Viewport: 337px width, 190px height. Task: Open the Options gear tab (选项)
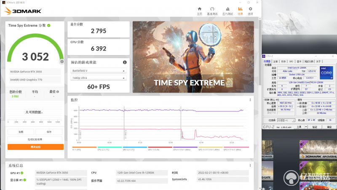[x=250, y=11]
